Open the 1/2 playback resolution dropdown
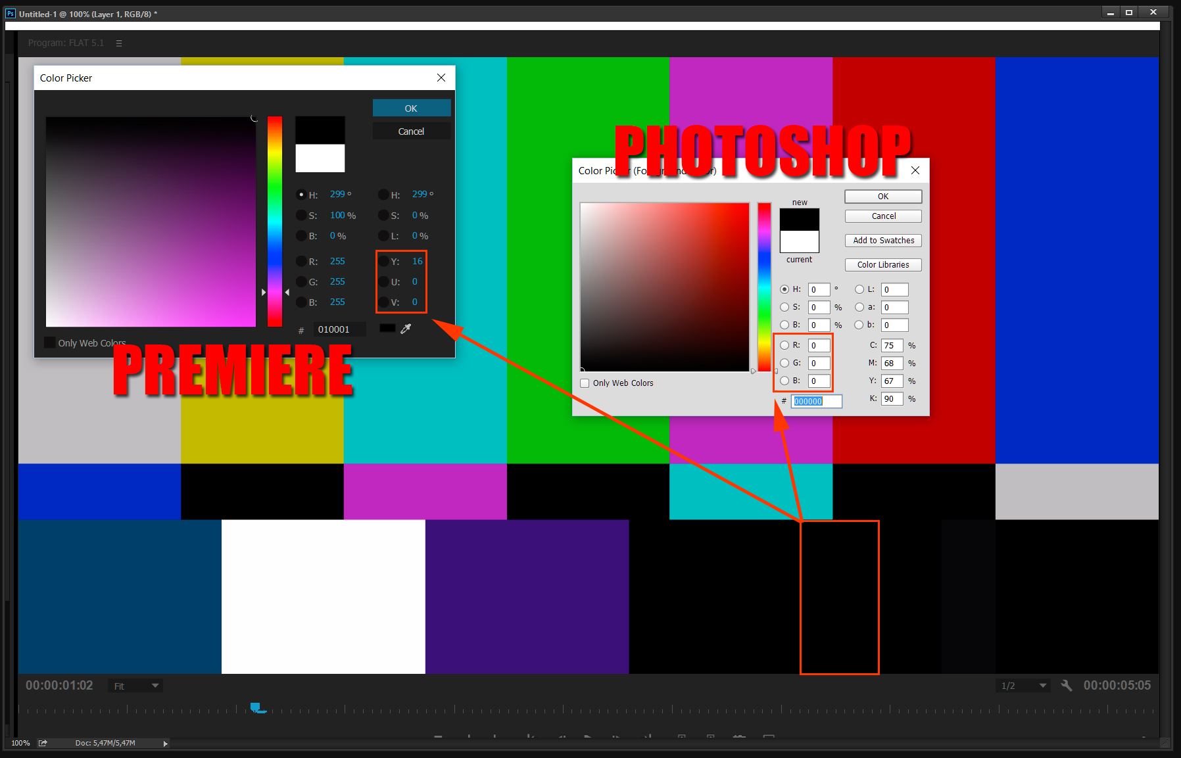The height and width of the screenshot is (758, 1181). (1023, 686)
